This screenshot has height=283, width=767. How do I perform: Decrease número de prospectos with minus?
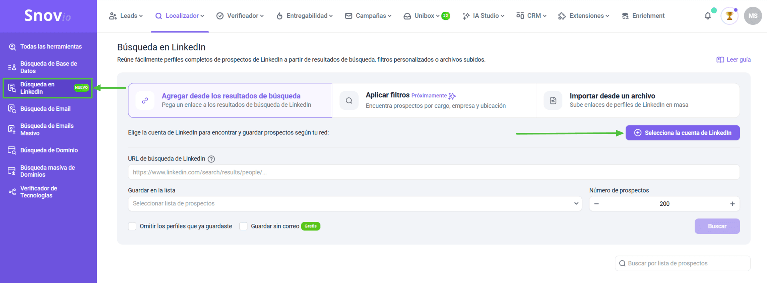pos(596,204)
